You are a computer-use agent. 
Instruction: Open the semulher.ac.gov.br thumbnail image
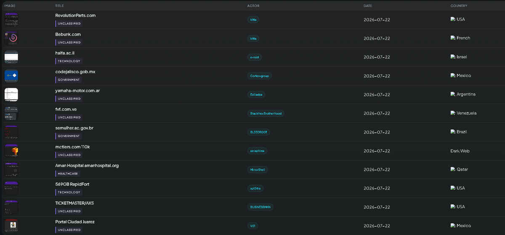11,132
